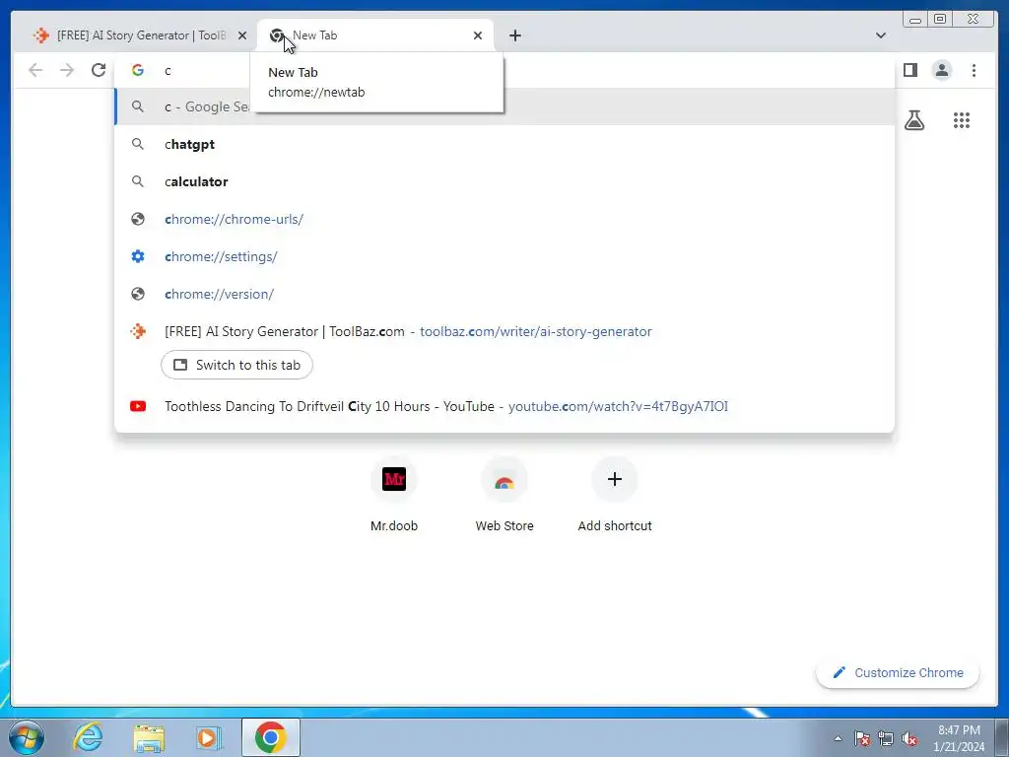Viewport: 1009px width, 757px height.
Task: Go back with the back arrow
Action: tap(35, 70)
